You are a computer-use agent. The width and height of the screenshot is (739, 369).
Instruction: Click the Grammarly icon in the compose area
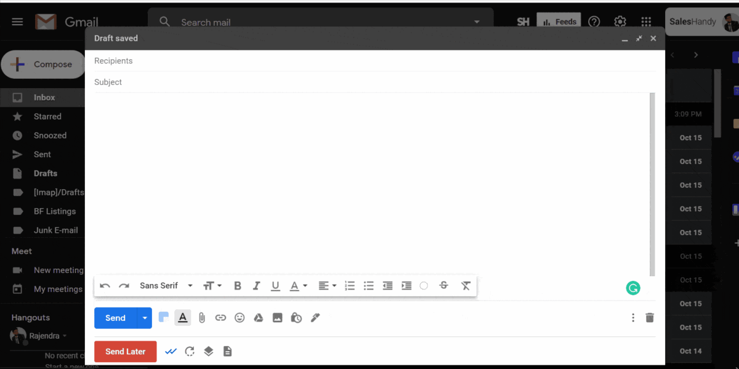(633, 288)
